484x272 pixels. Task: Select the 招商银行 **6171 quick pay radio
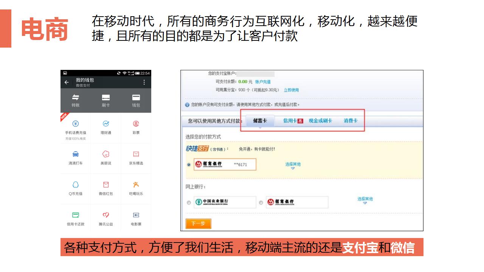click(x=189, y=164)
